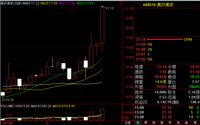Click the bid row at price 21.07

coord(143,54)
